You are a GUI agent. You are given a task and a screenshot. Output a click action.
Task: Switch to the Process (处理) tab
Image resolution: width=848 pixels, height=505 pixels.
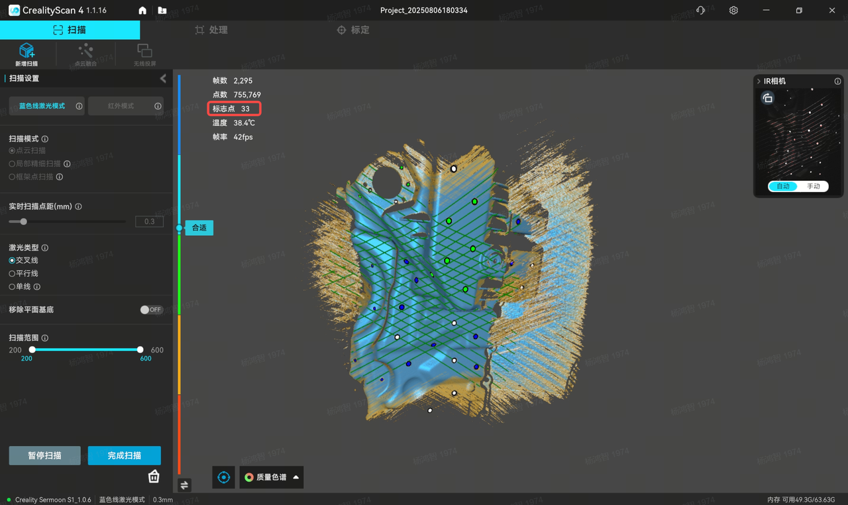[x=211, y=30]
